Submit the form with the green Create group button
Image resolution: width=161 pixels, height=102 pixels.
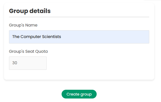pos(79,94)
